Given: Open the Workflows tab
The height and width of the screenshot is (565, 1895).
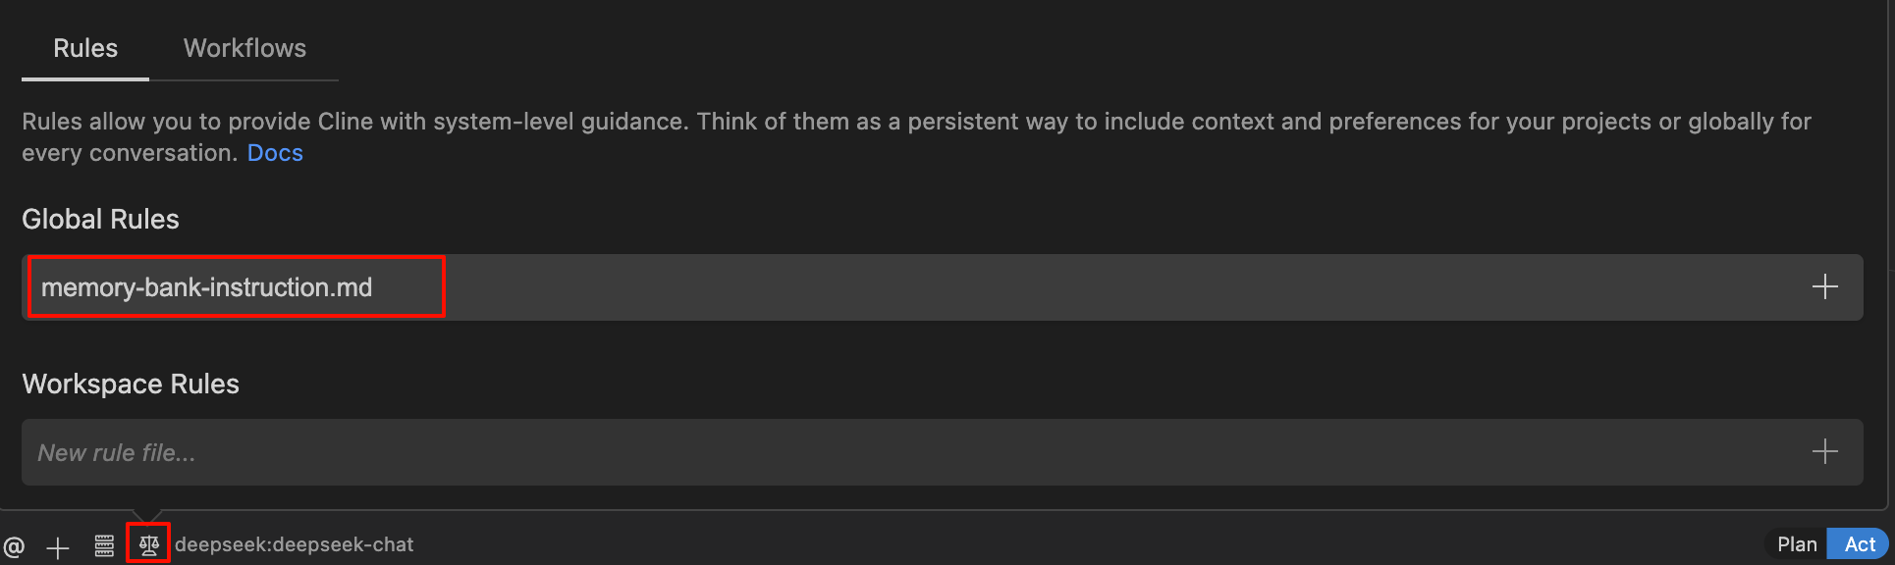Looking at the screenshot, I should click(244, 48).
